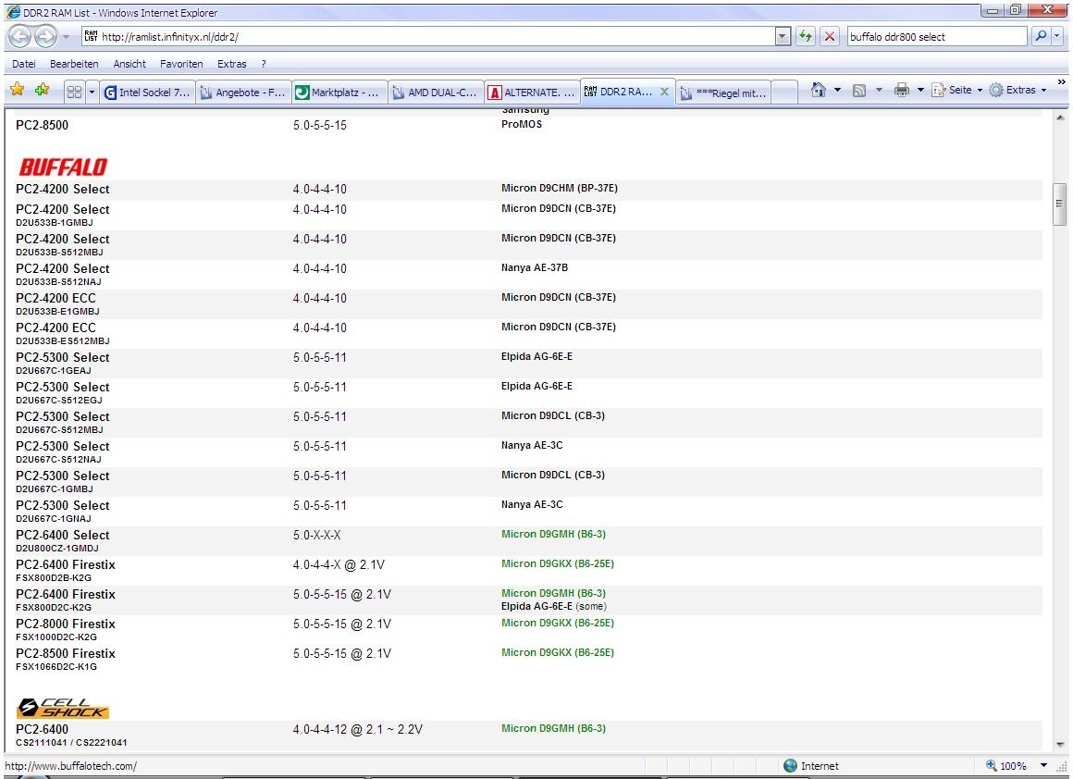Switch to the Riegel mit tab
The height and width of the screenshot is (779, 1073).
724,93
